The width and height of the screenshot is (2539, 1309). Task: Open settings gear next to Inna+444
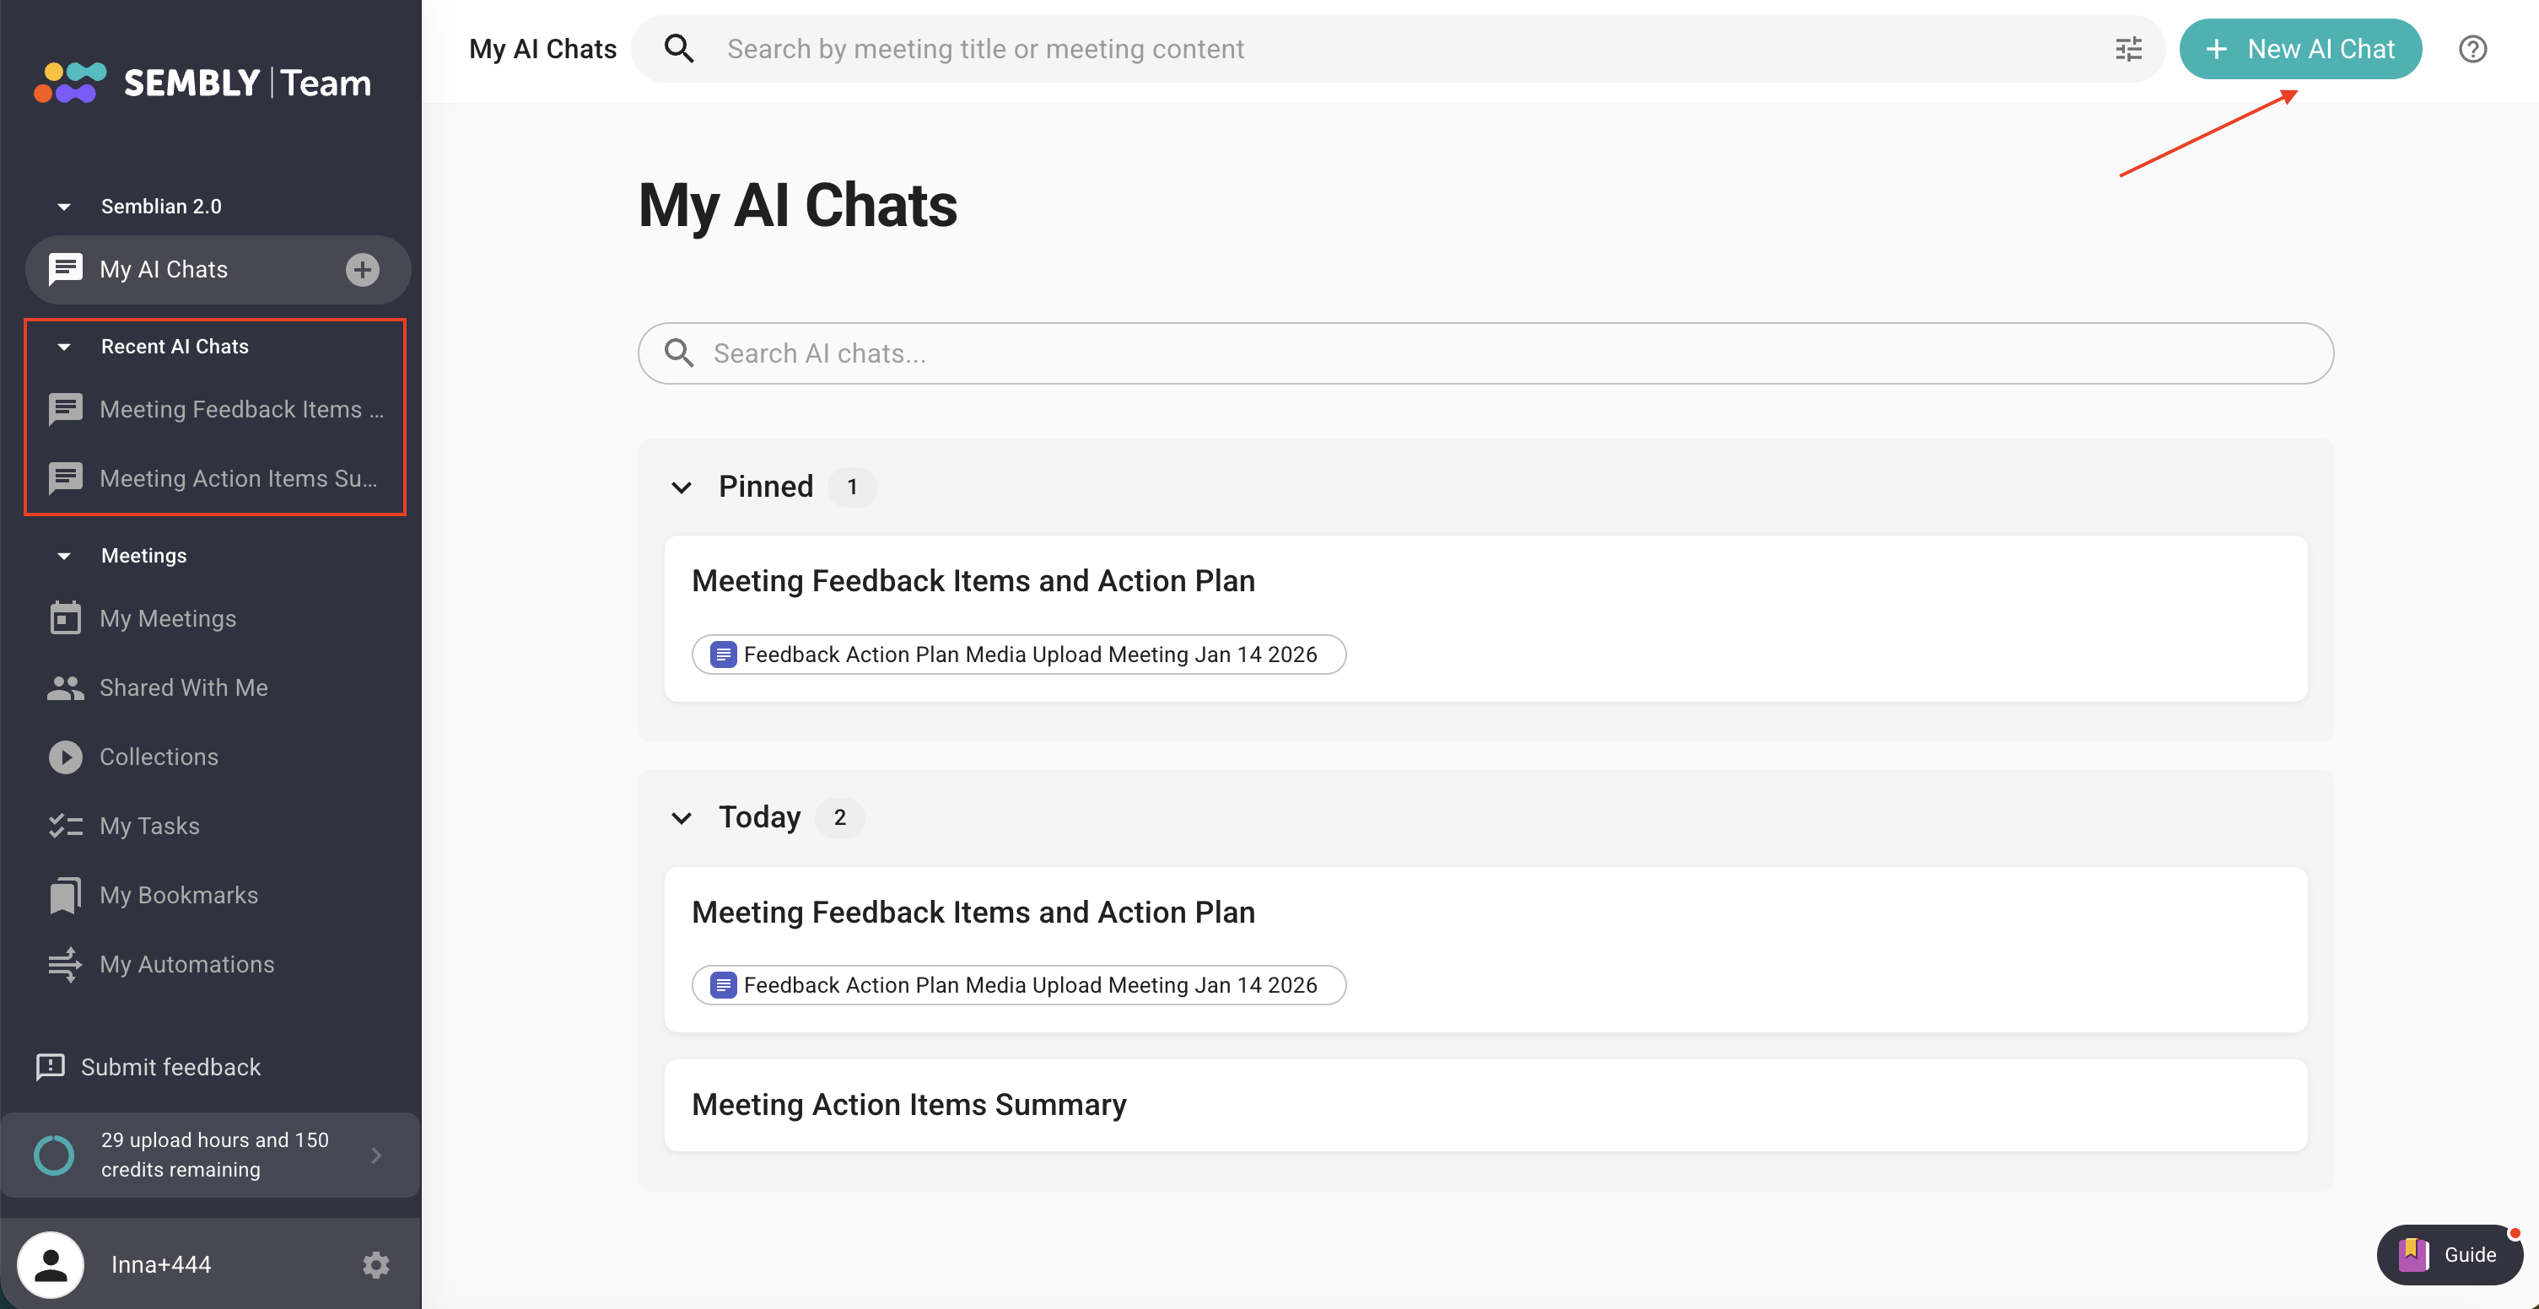tap(375, 1264)
